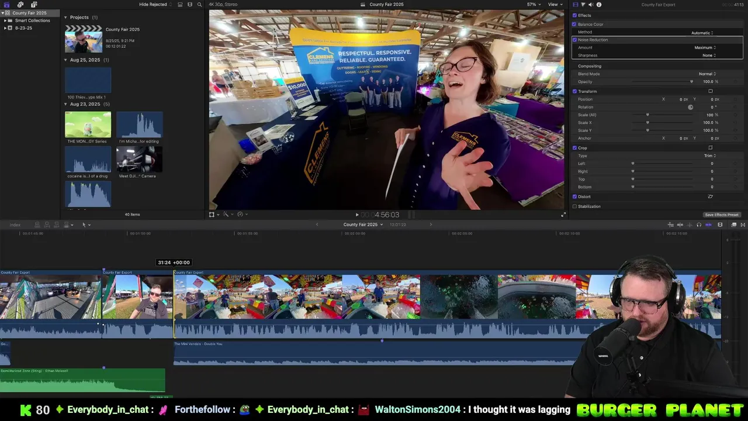The image size is (748, 421).
Task: Click the Crop onscreen controls icon
Action: point(711,148)
